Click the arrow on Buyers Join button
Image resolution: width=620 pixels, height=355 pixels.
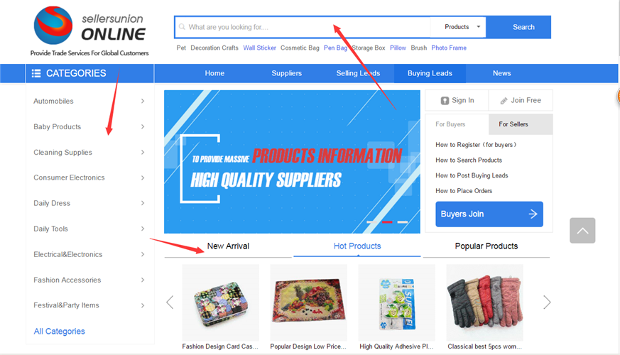point(533,214)
